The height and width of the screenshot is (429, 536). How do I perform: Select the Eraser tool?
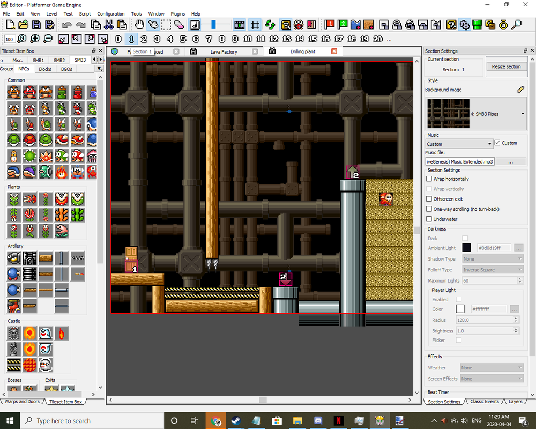click(x=179, y=25)
